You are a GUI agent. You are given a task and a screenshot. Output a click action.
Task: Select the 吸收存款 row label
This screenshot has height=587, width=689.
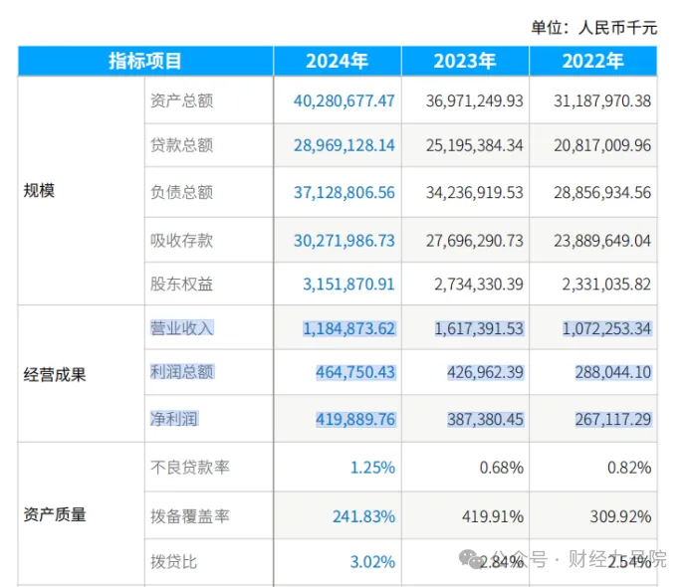182,241
